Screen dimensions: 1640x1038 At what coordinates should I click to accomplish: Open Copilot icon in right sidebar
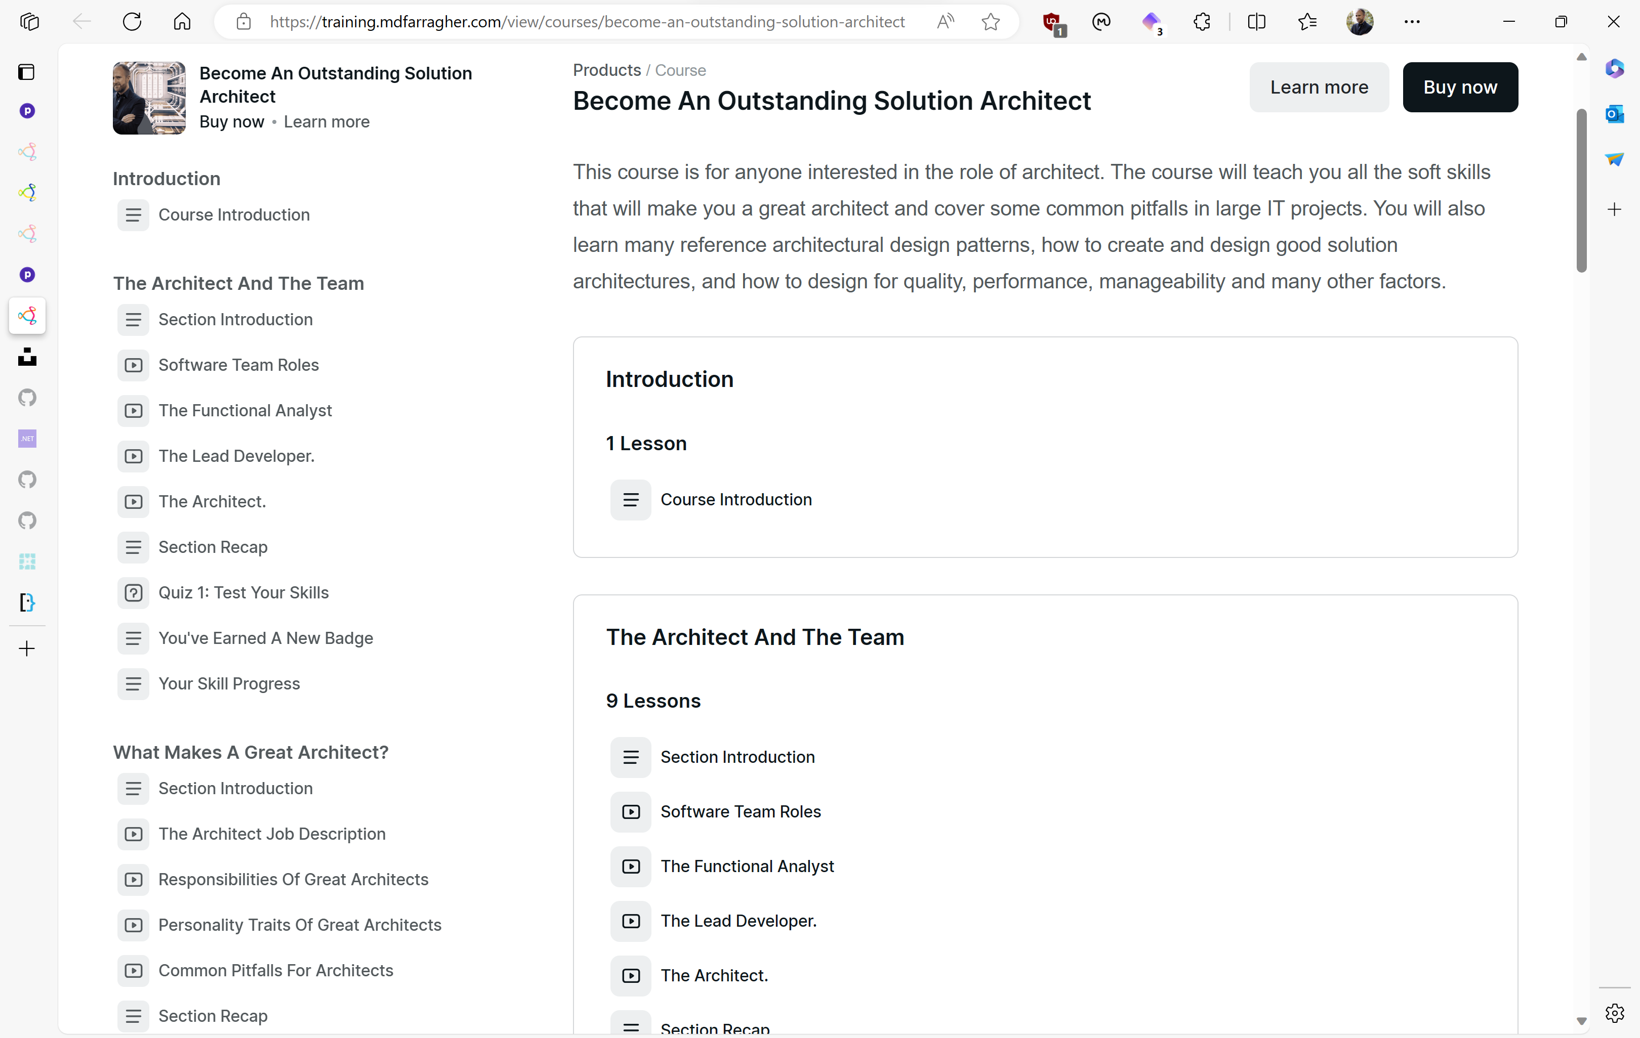pos(1614,69)
